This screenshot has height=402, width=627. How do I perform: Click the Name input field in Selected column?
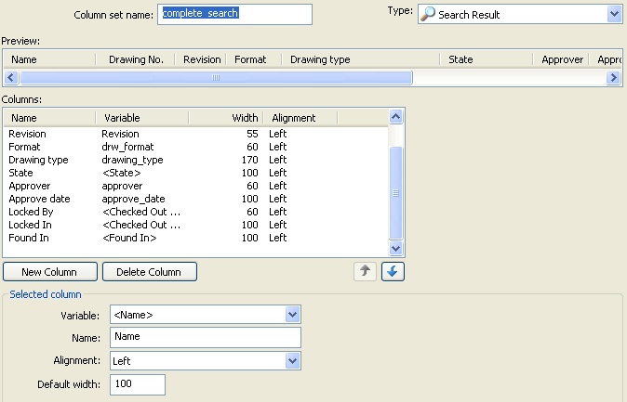click(206, 337)
